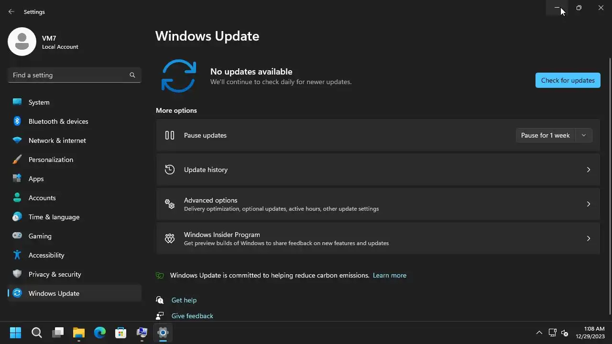Click the Give feedback person icon
Screen dimensions: 612x344
[160, 316]
